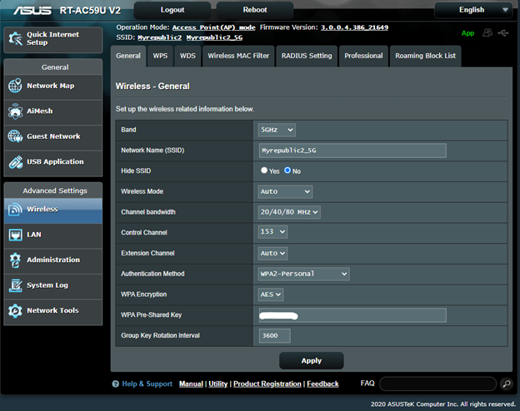This screenshot has height=411, width=520.
Task: Click the ASUS logo
Action: [32, 10]
